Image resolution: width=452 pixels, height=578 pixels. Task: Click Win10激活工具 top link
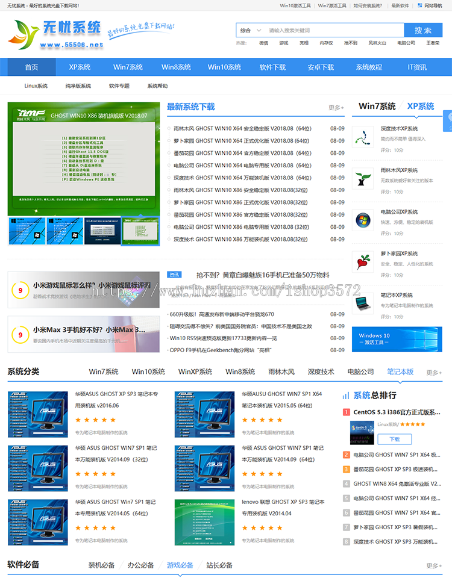pyautogui.click(x=295, y=5)
